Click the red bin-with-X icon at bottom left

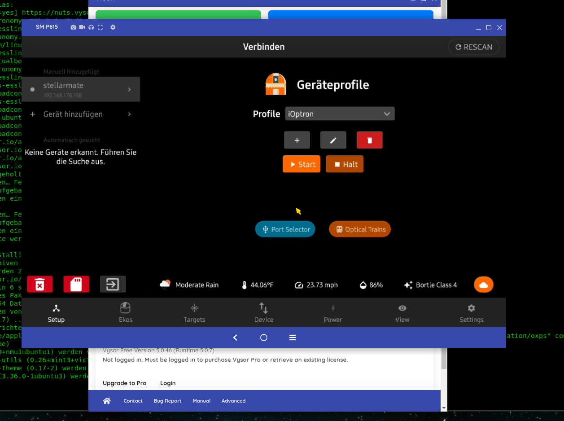[40, 284]
